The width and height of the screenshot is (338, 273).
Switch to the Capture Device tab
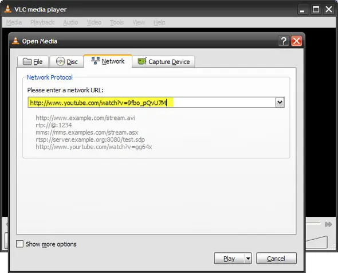coord(164,62)
